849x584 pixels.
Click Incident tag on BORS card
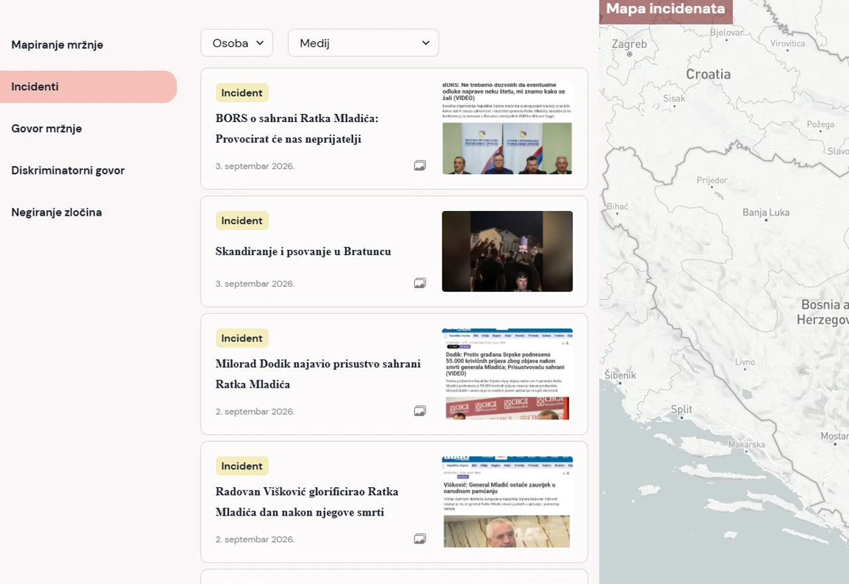tap(242, 93)
